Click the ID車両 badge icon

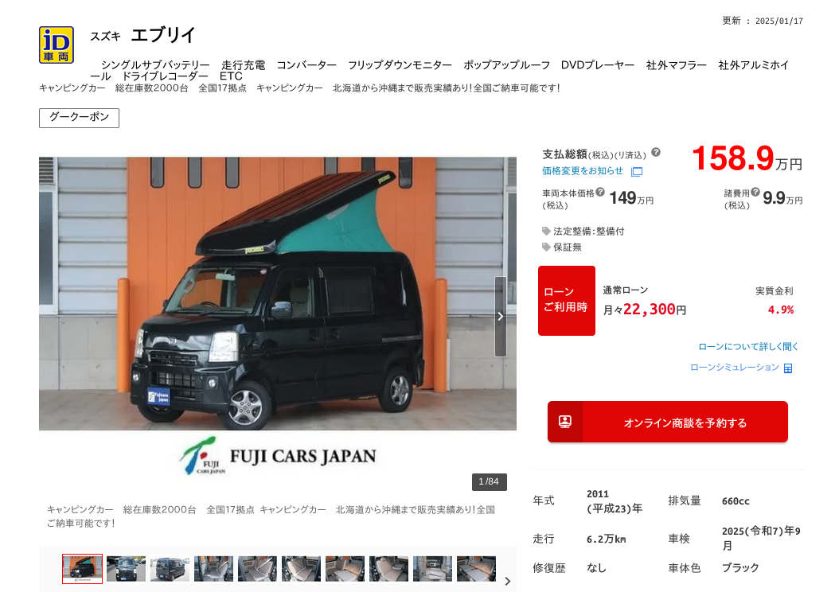point(57,45)
